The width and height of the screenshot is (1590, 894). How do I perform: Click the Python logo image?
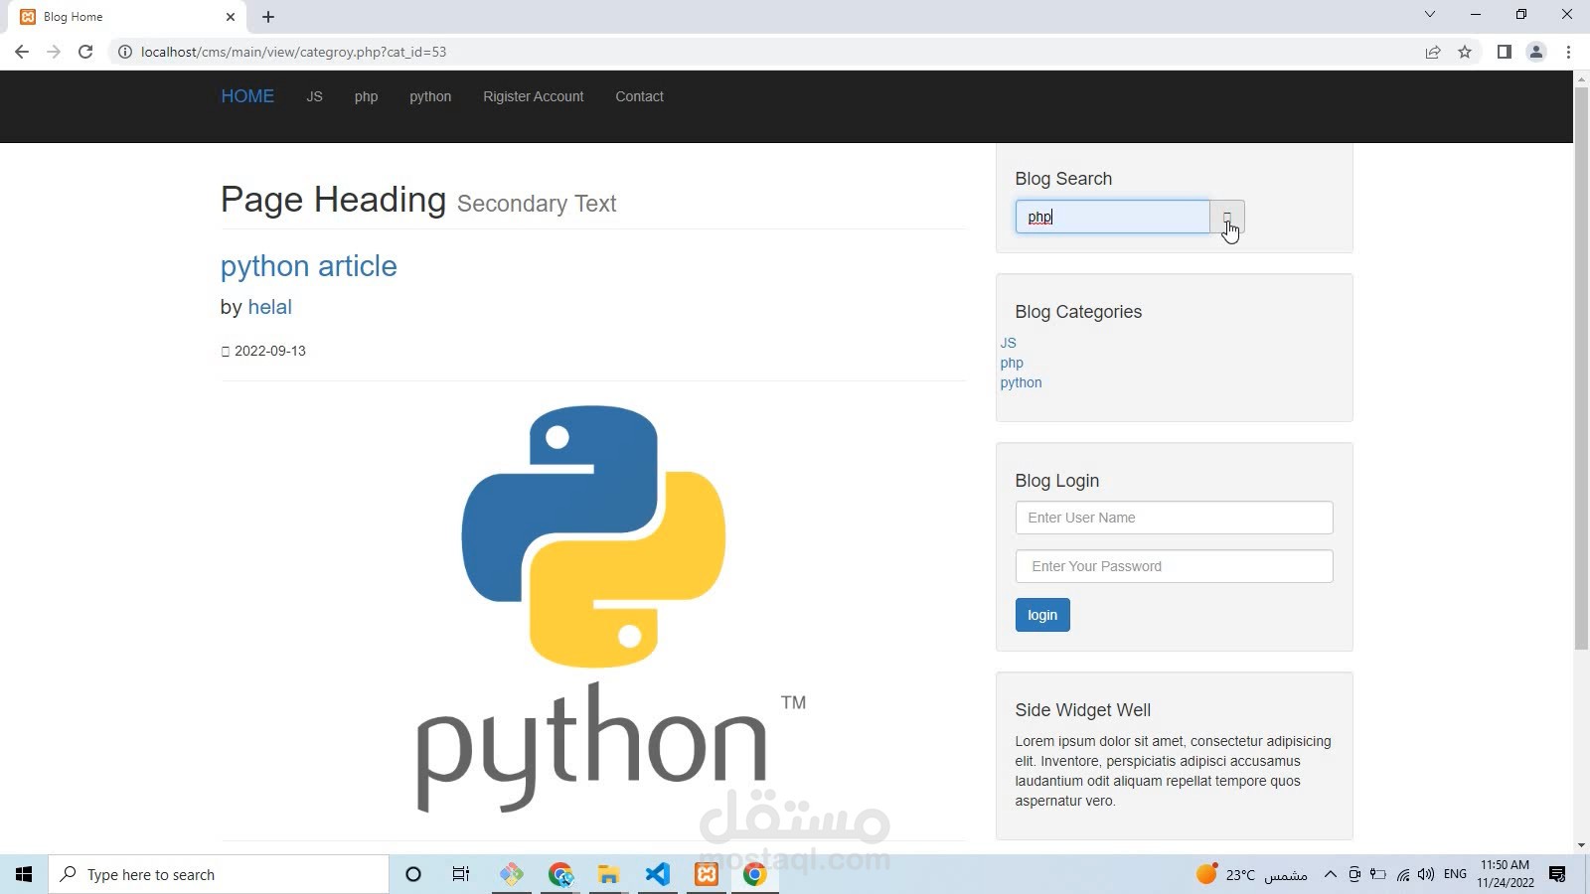(x=593, y=609)
